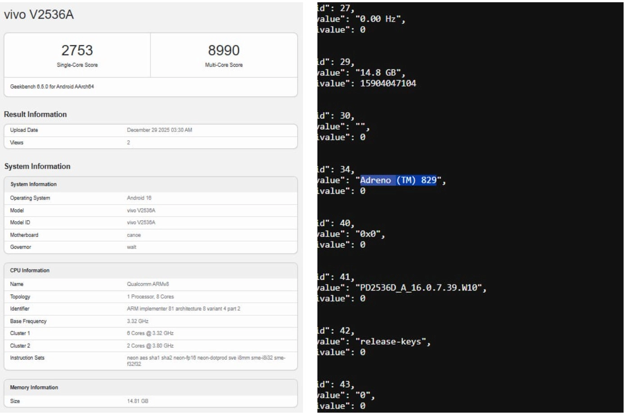
Task: Click the Topology row showing 8 Cores
Action: [x=150, y=297]
